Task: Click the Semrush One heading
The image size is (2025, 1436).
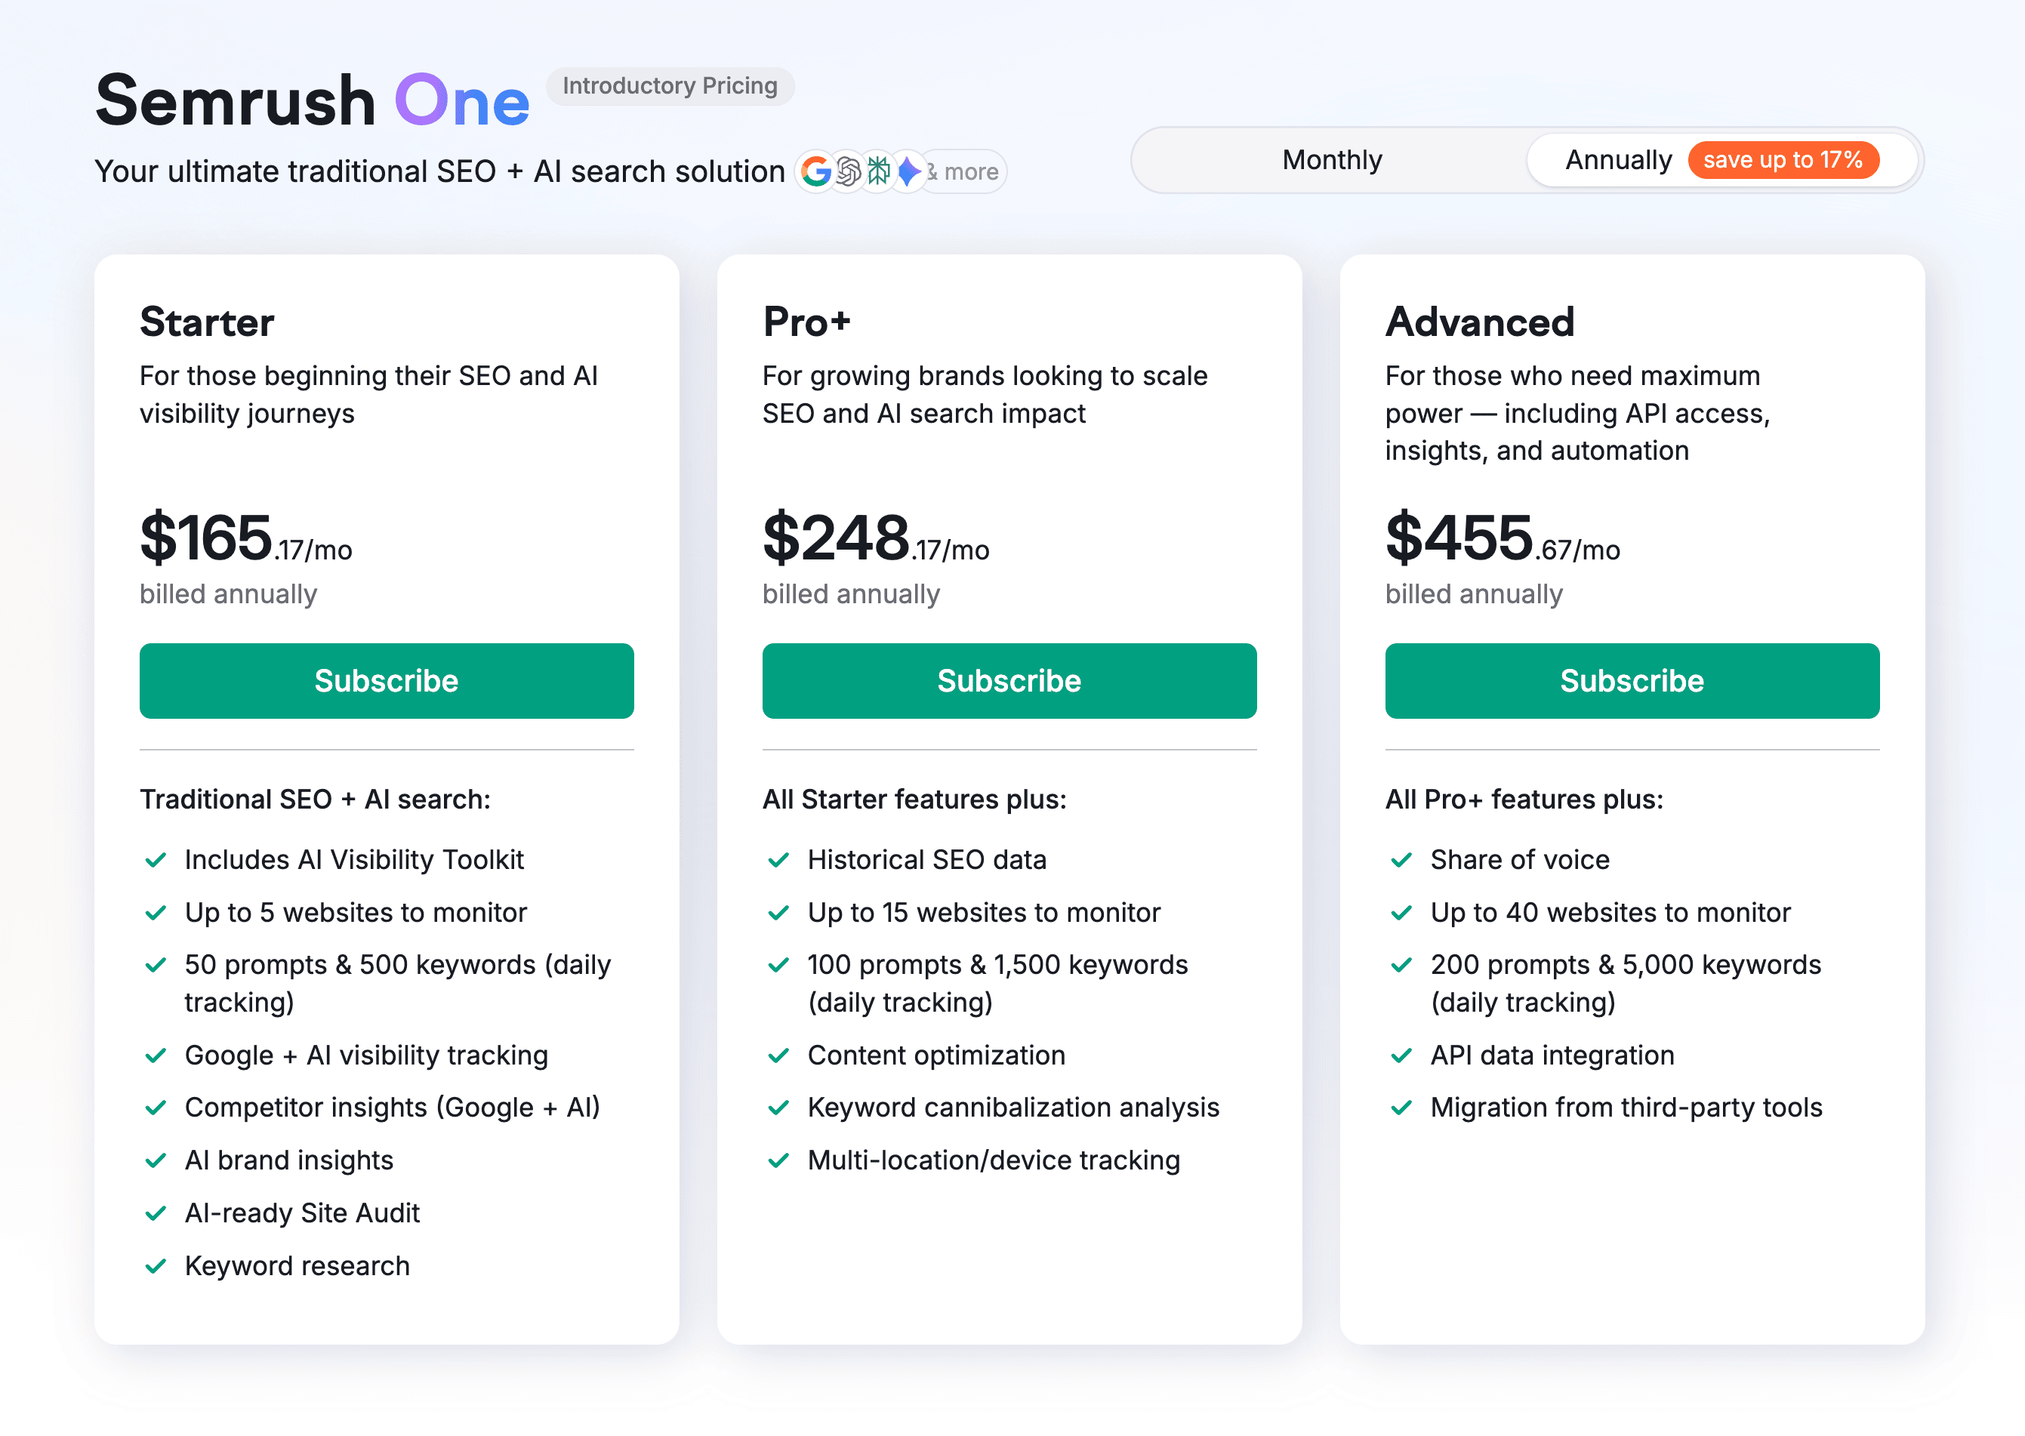Action: [312, 101]
